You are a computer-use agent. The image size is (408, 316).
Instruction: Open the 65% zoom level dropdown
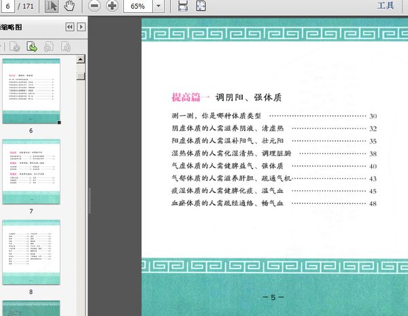point(158,5)
